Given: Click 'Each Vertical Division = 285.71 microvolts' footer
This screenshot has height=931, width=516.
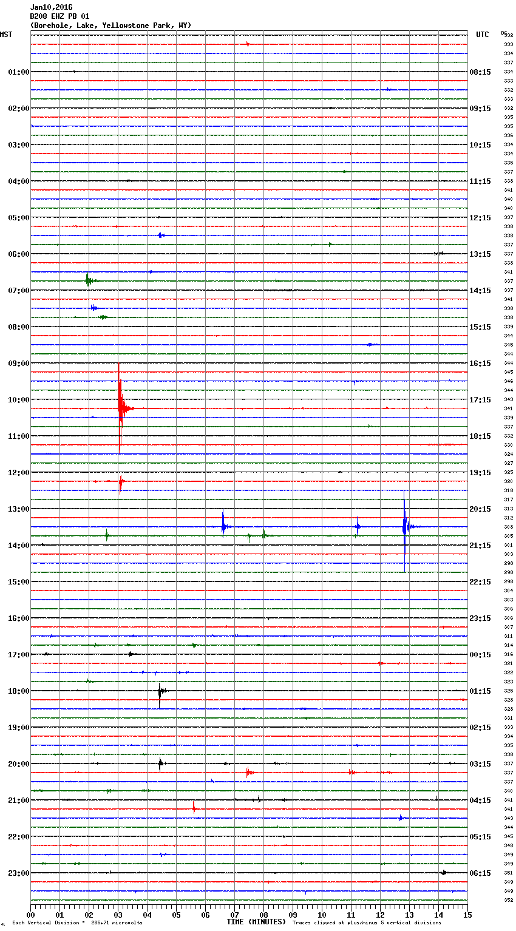Looking at the screenshot, I should [x=77, y=923].
